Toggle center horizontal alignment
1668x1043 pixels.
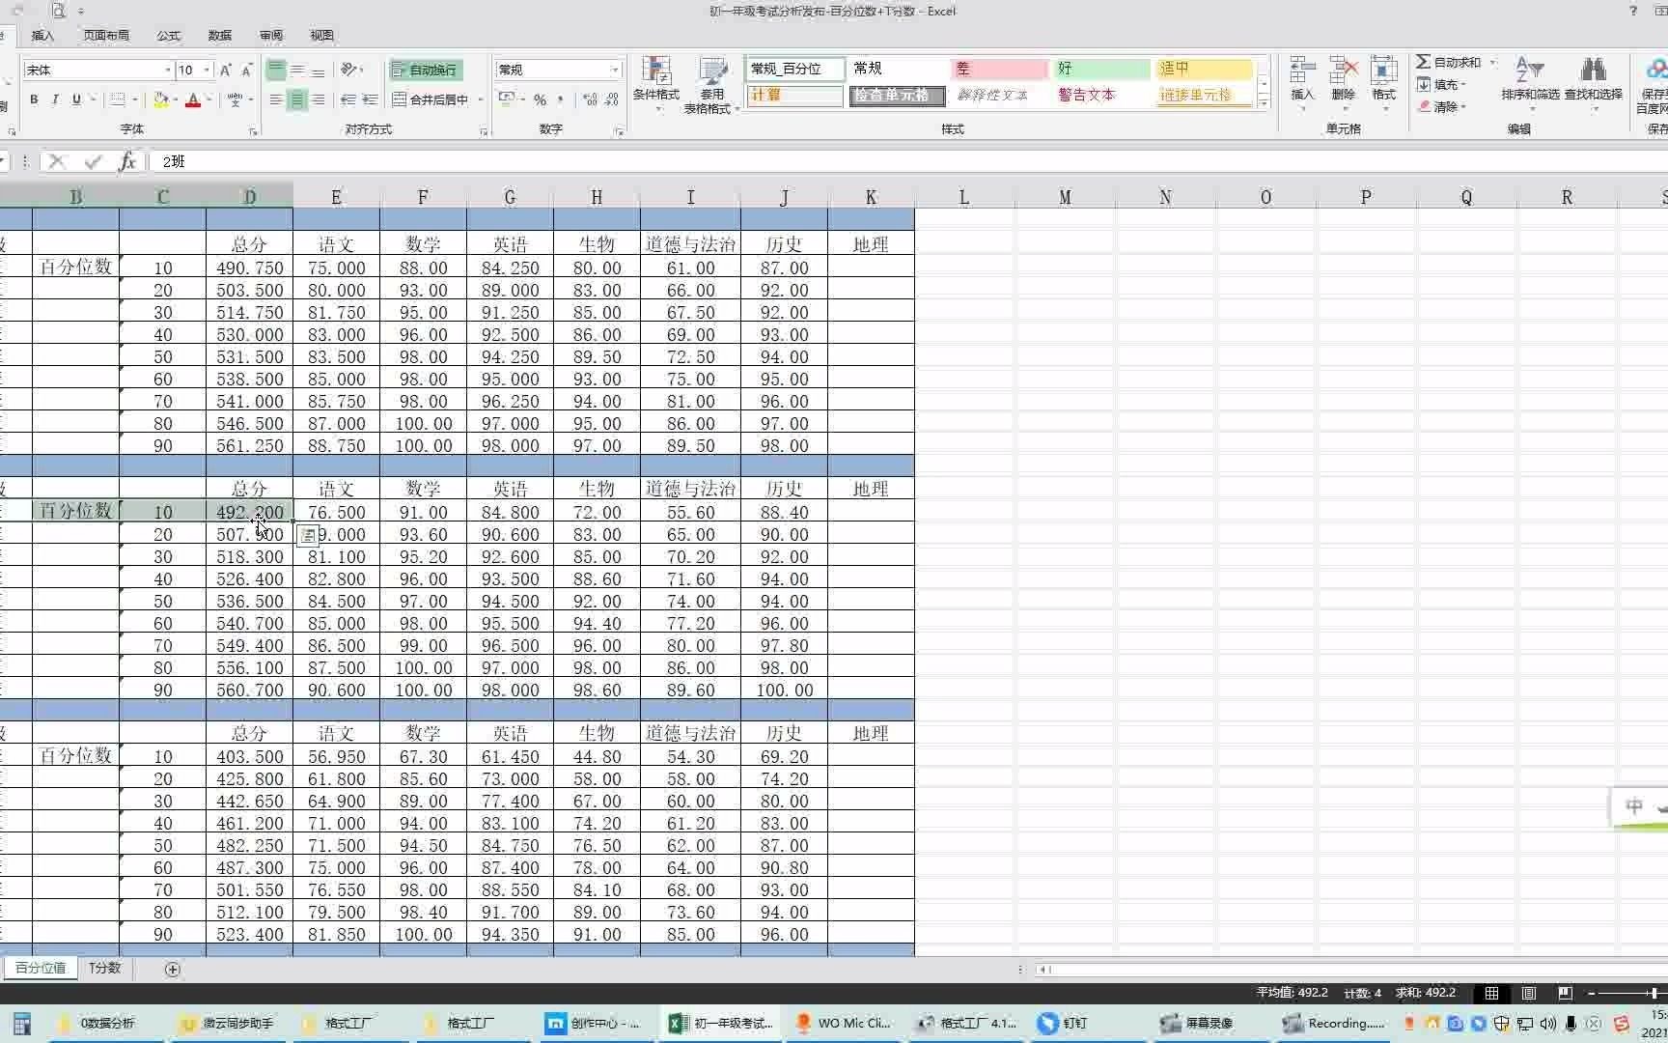pyautogui.click(x=297, y=99)
